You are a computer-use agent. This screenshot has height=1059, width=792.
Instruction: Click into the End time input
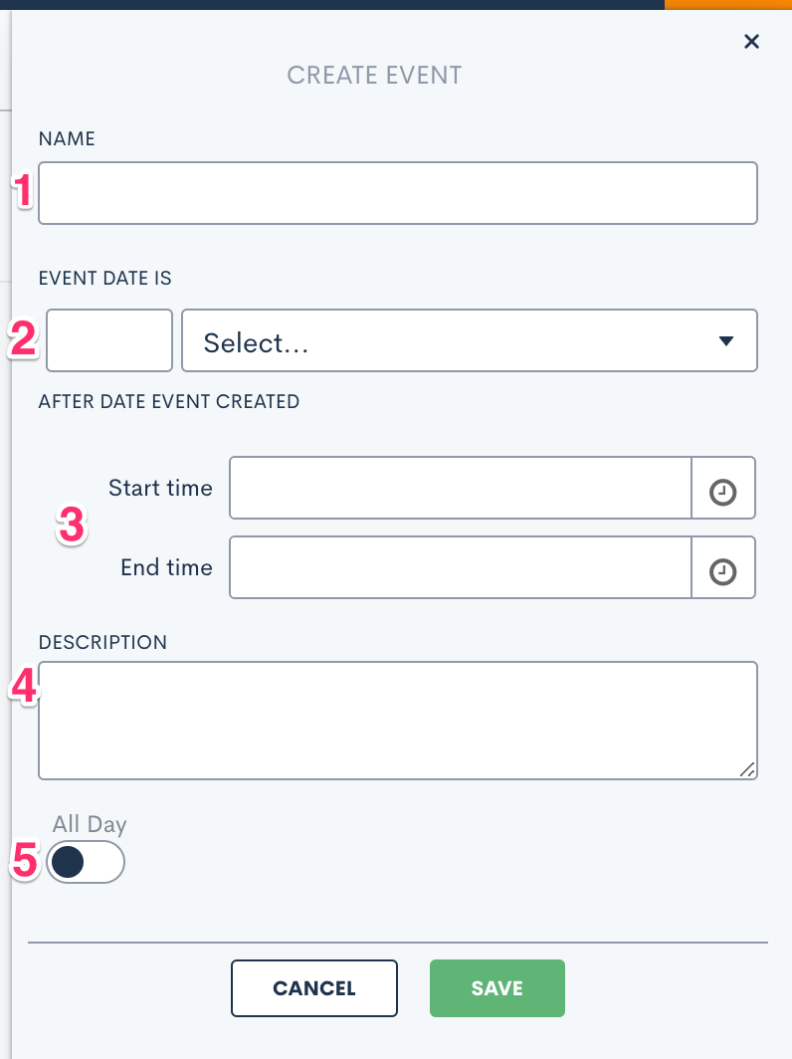pyautogui.click(x=461, y=567)
